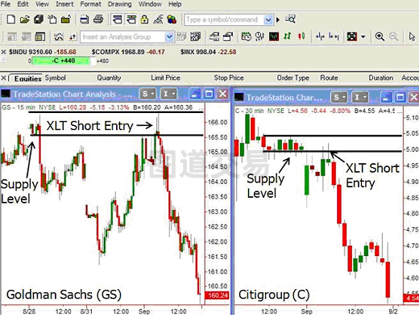Click the Type a symbol/command field
The height and width of the screenshot is (327, 419).
point(224,19)
